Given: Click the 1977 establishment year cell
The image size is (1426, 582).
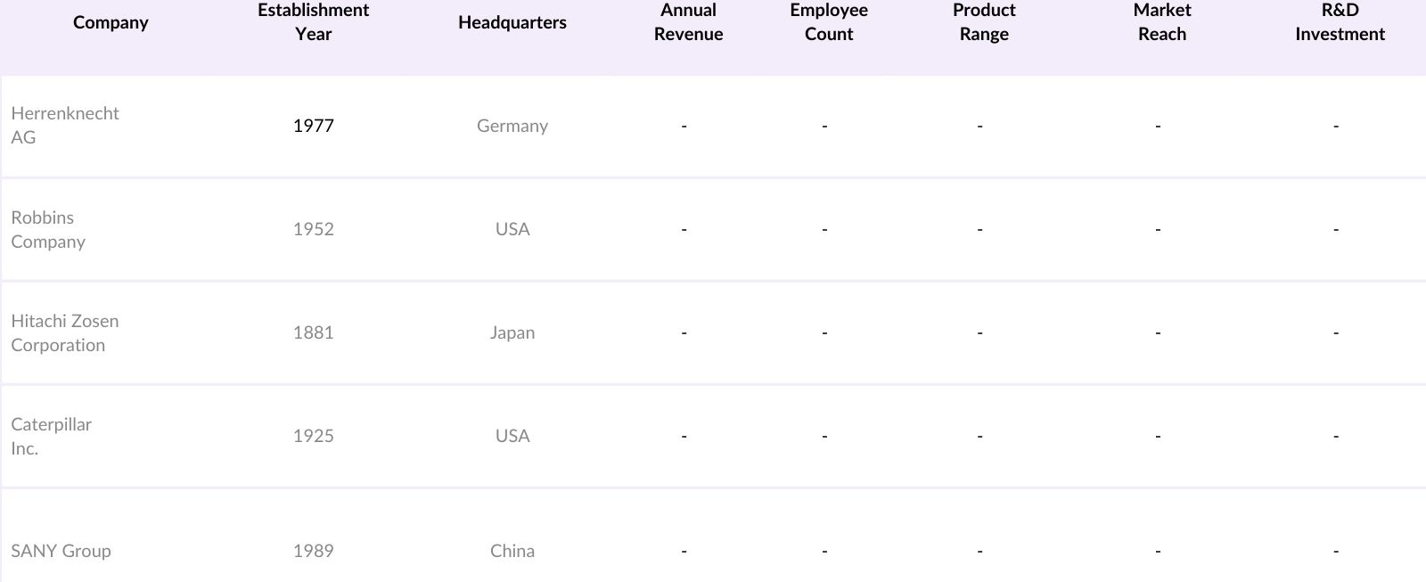Looking at the screenshot, I should click(313, 126).
